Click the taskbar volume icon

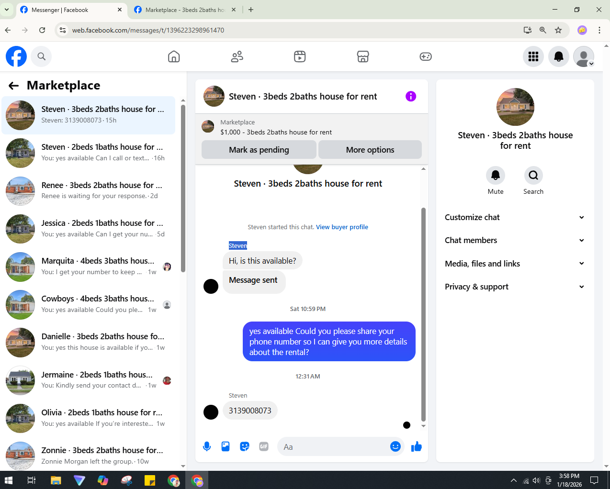pos(536,480)
